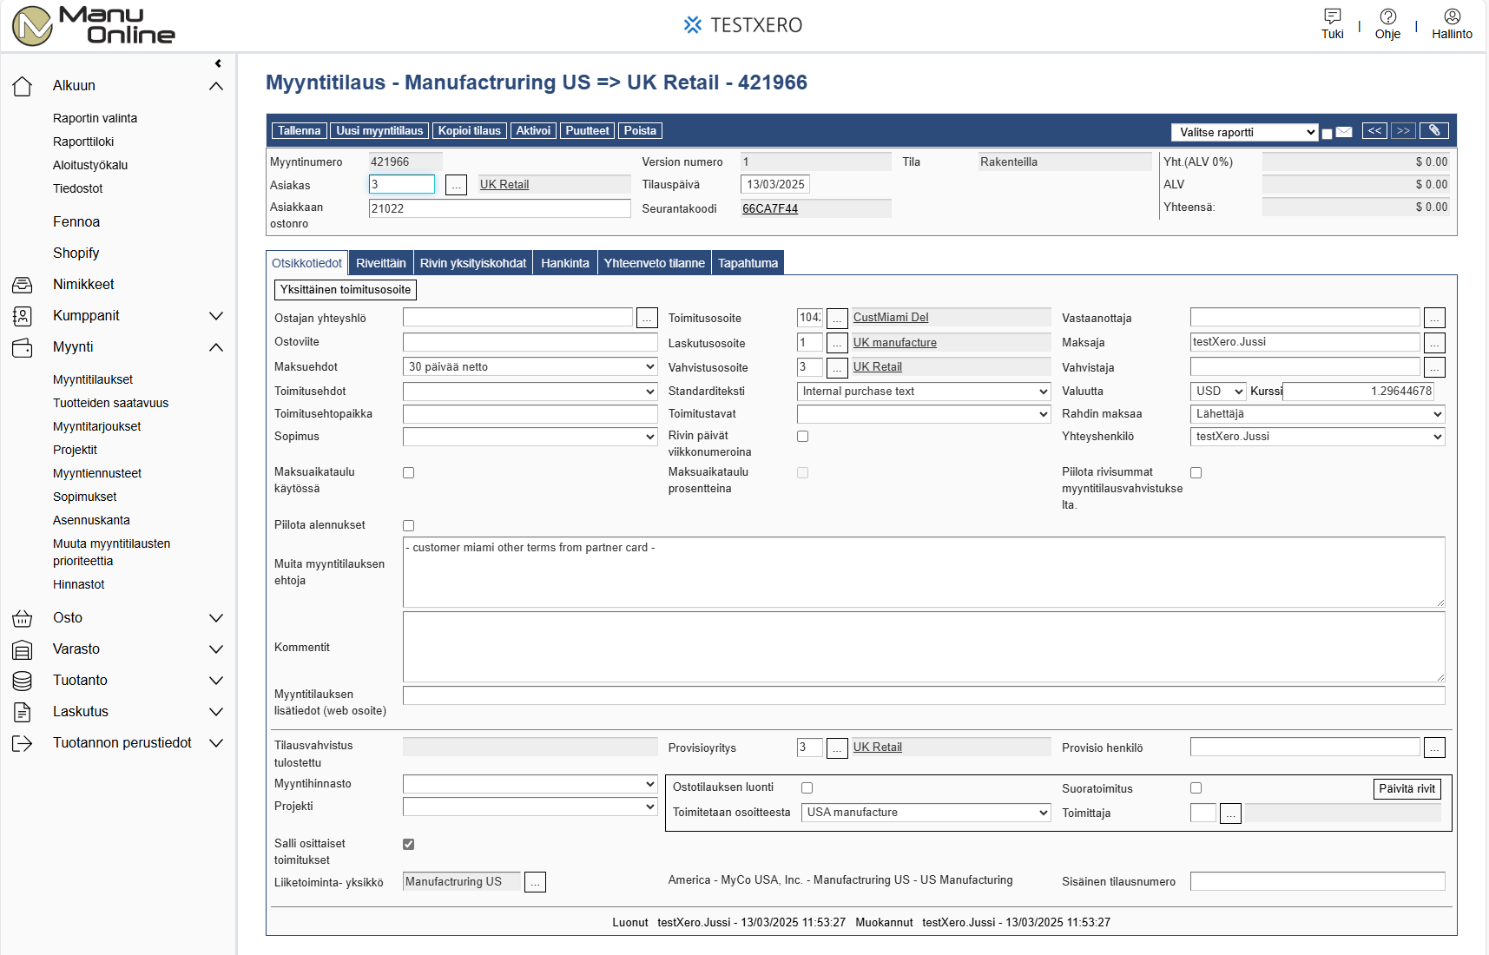The height and width of the screenshot is (955, 1489).
Task: Click the Laskutus invoice icon
Action: [x=23, y=712]
